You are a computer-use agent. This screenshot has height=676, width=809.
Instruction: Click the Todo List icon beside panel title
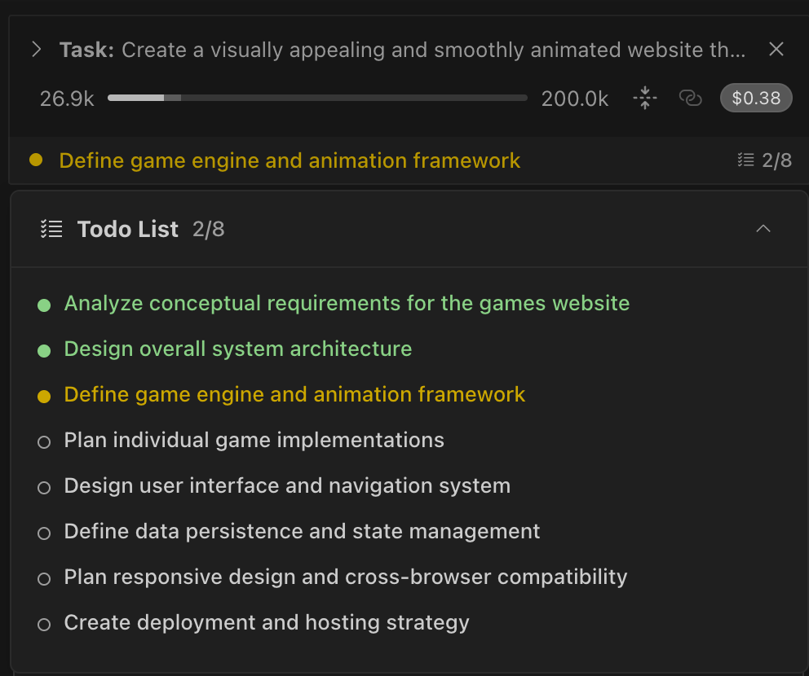[51, 229]
